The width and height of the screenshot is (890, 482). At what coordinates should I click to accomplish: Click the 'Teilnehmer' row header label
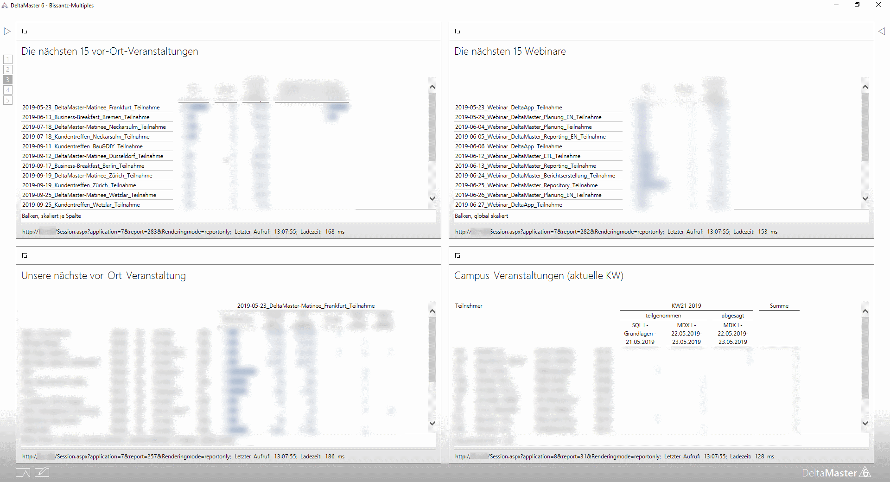(x=469, y=306)
